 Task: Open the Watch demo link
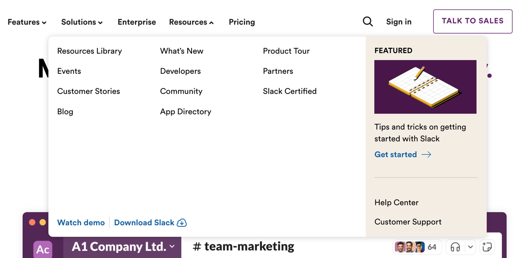81,223
